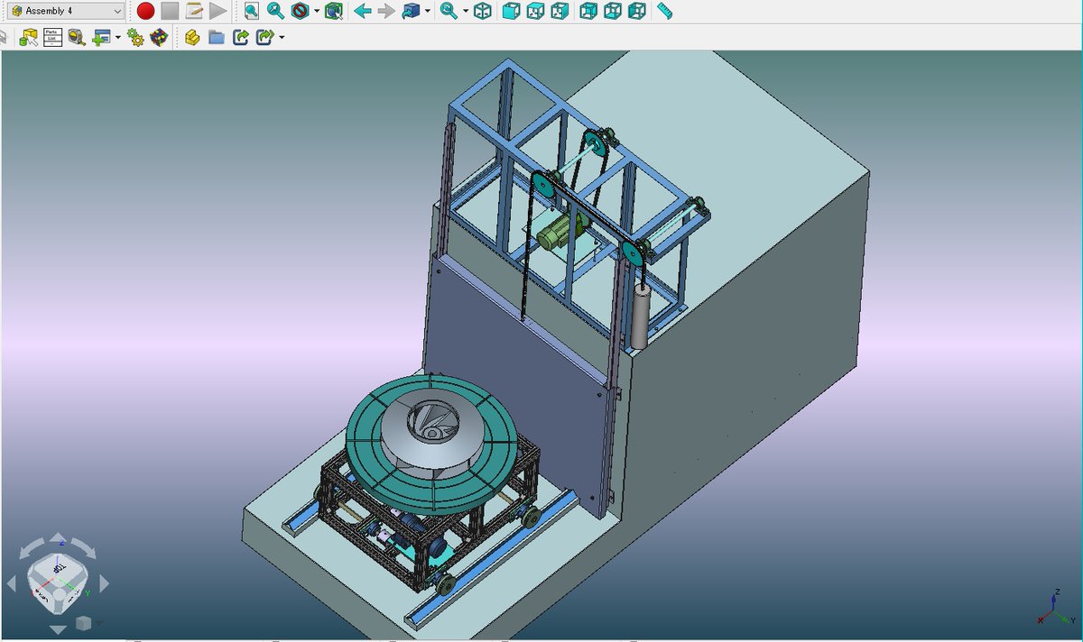Click the insert component plus icon
Viewport: 1083px width, 642px height.
(x=101, y=37)
